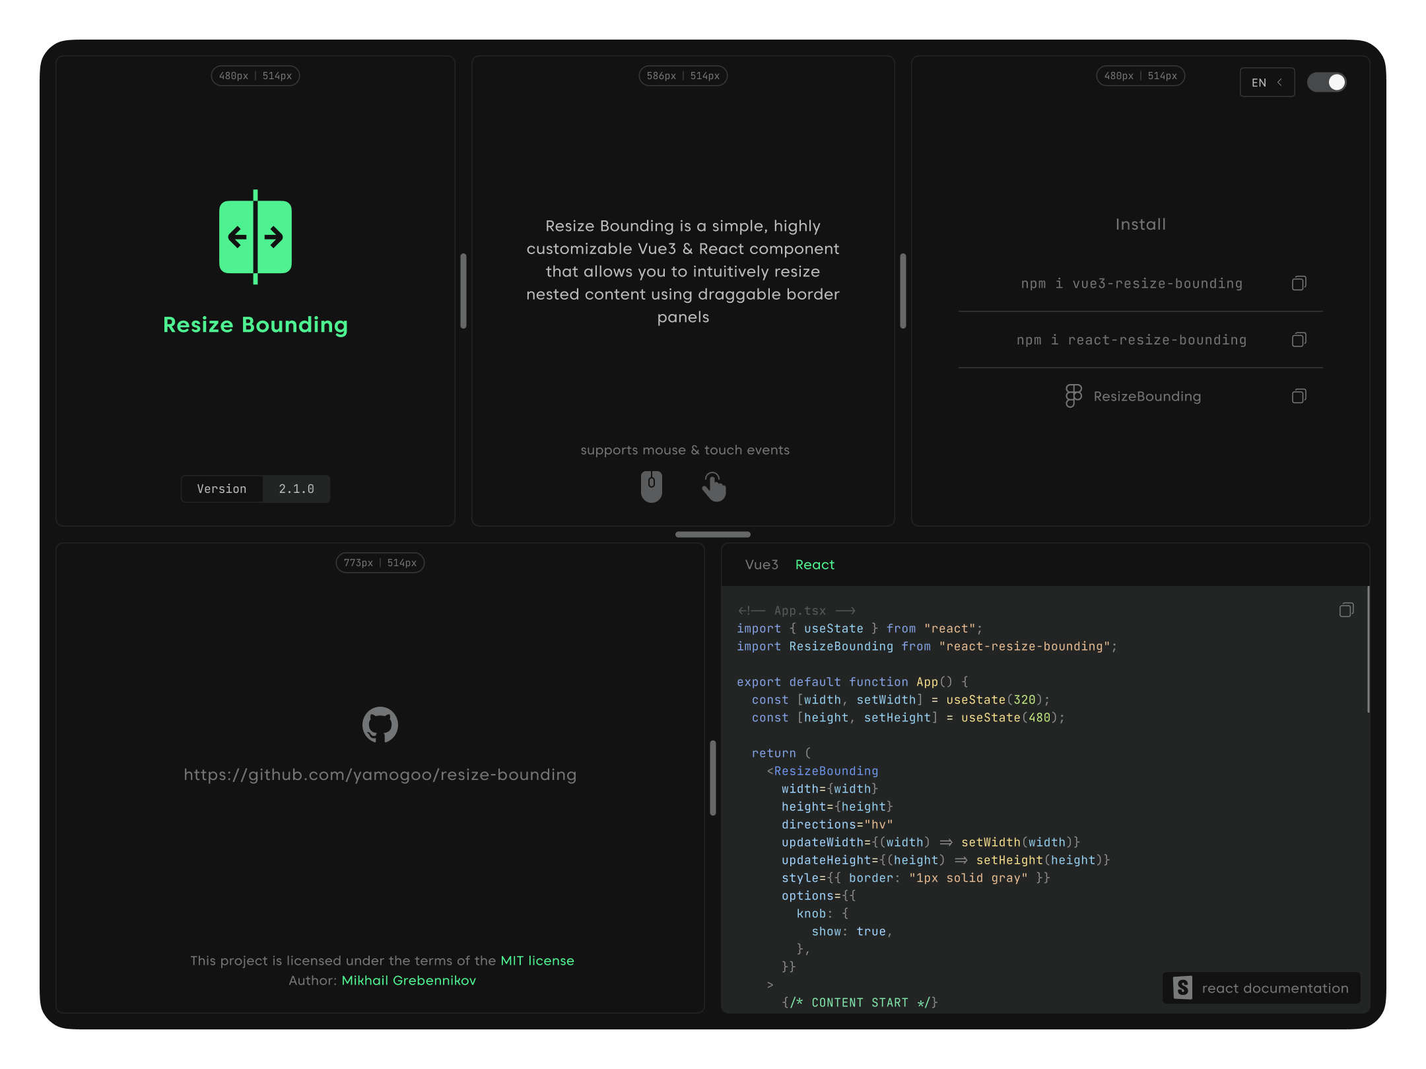
Task: Click the green Resize Bounding logo
Action: [x=255, y=238]
